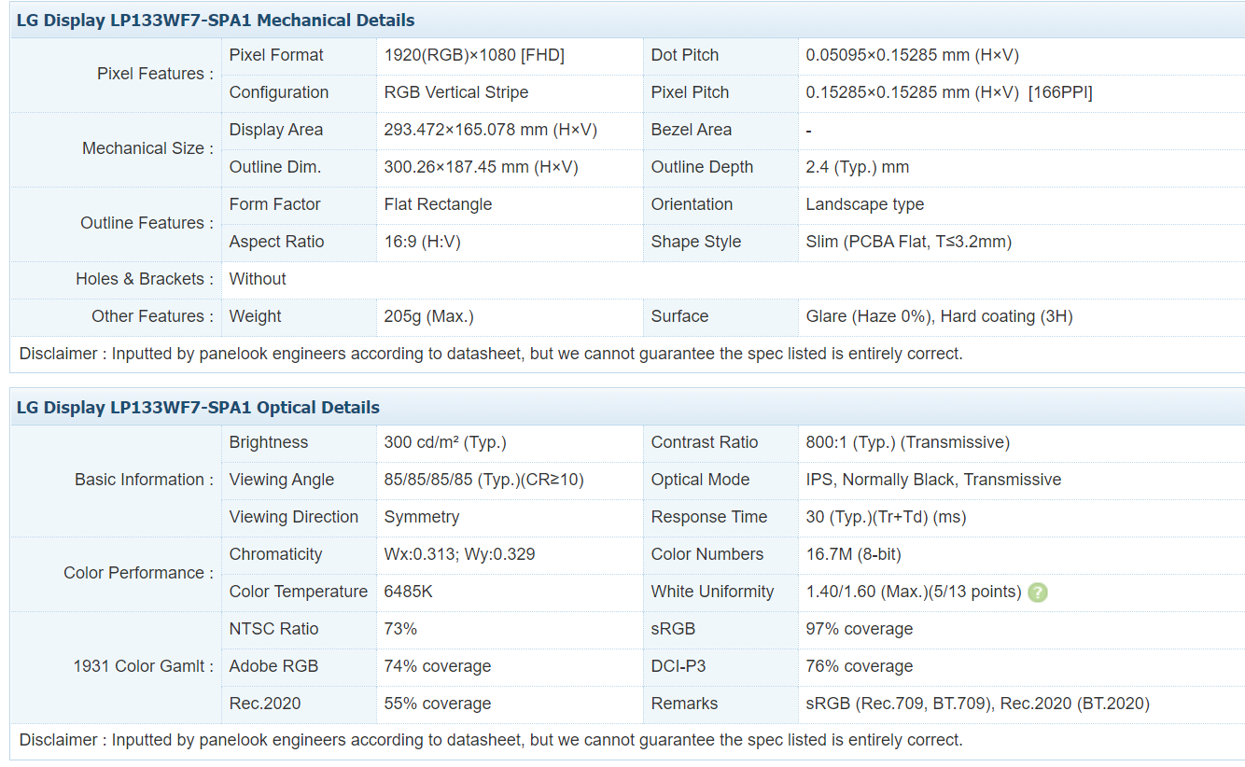
Task: Click the Pixel Features row group label
Action: point(155,74)
